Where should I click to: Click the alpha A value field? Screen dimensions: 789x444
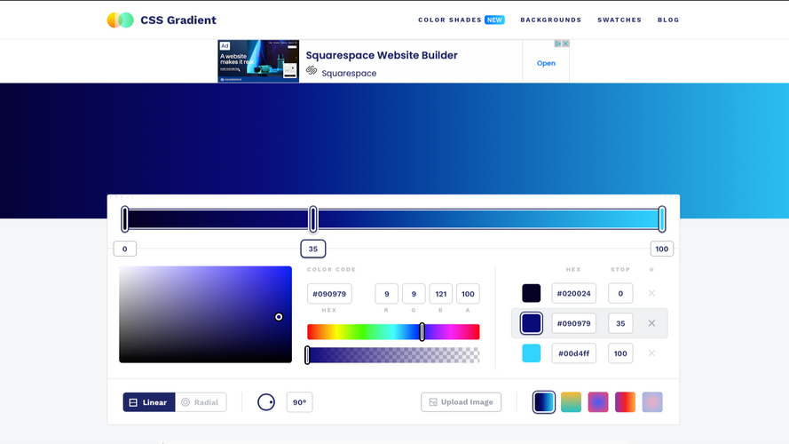pos(468,294)
